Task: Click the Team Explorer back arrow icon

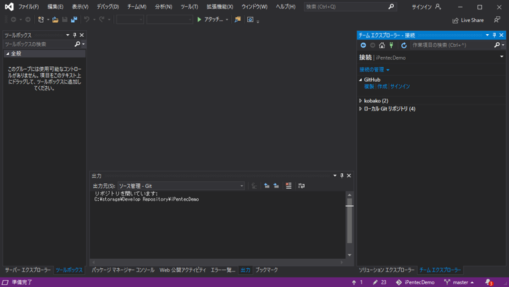Action: pyautogui.click(x=363, y=45)
